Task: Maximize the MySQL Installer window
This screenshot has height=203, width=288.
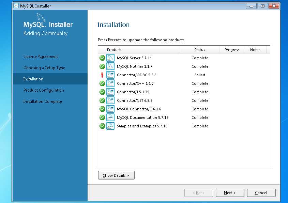Action: point(262,6)
